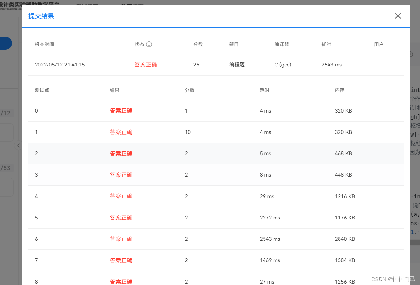
Task: Click 1256 KB memory of test point 8
Action: pyautogui.click(x=345, y=282)
